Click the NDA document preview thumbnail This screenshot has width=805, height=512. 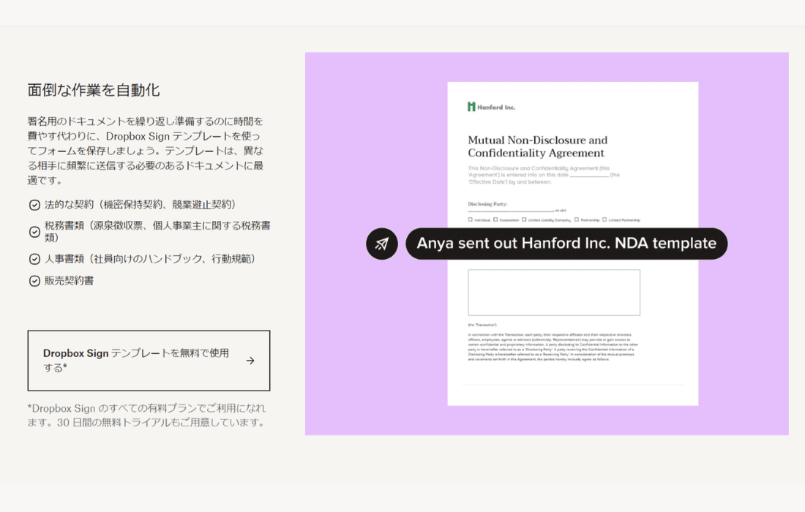pos(572,244)
